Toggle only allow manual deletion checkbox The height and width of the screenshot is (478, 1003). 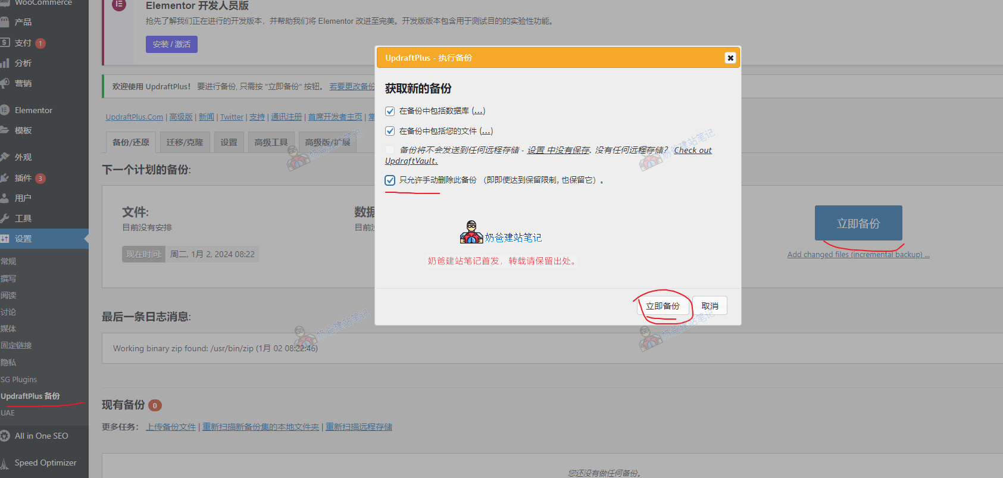click(390, 180)
